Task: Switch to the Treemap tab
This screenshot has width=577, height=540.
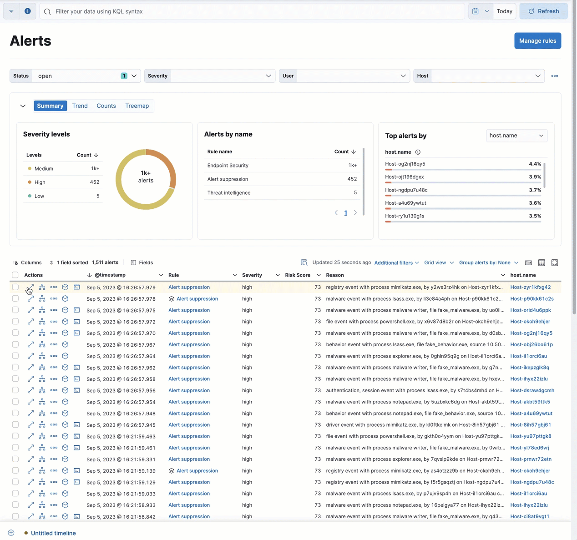Action: tap(137, 106)
